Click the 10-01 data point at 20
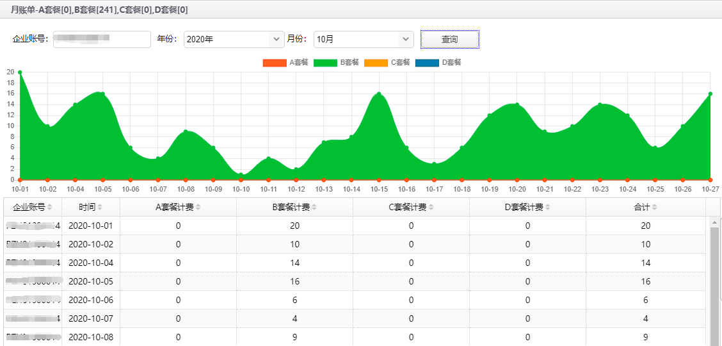The height and width of the screenshot is (346, 722). click(20, 72)
